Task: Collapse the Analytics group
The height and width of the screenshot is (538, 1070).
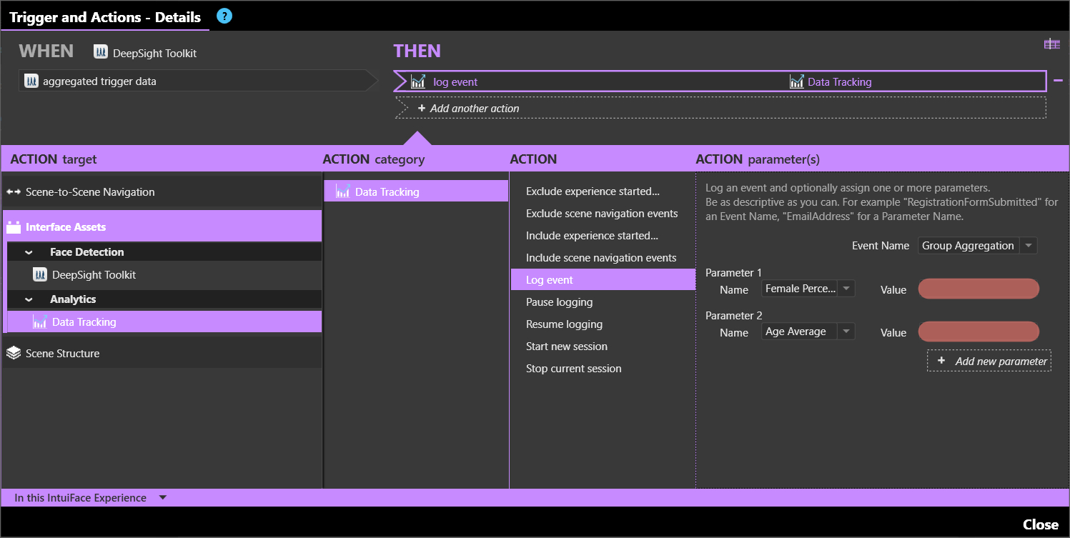Action: click(x=29, y=299)
